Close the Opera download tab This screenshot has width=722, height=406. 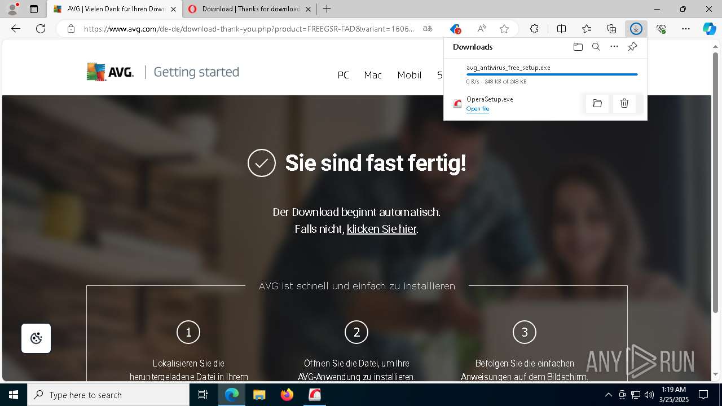[x=308, y=9]
